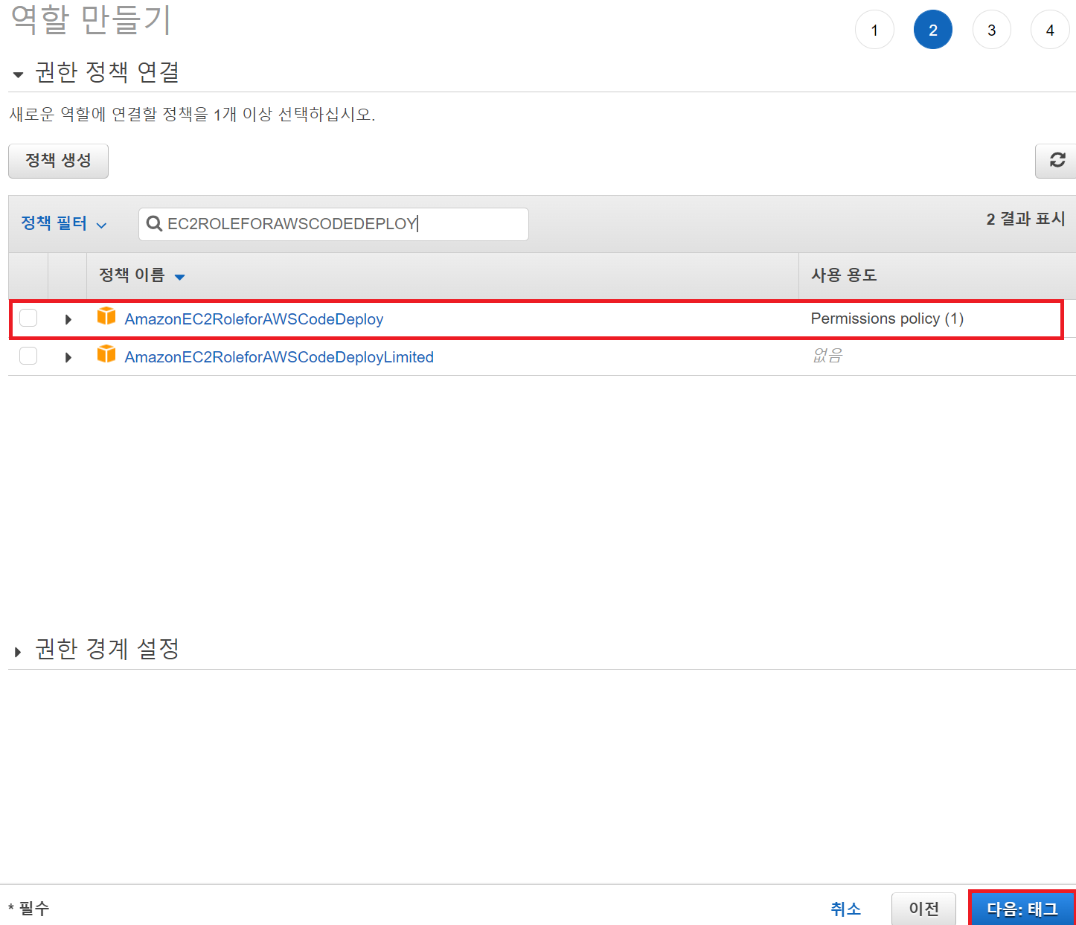Click the 취소 link

click(845, 909)
